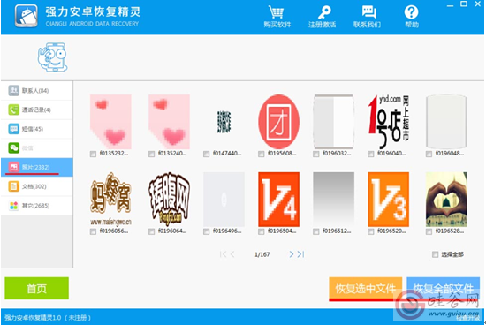
Task: Click the cartoon phone mascot icon
Action: coord(53,57)
